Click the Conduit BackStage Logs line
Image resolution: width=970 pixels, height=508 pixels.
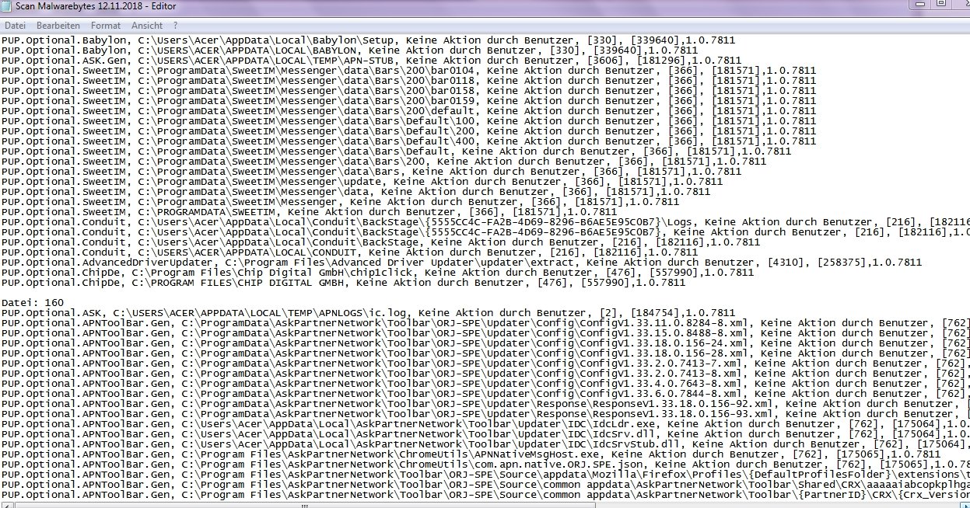tap(485, 221)
